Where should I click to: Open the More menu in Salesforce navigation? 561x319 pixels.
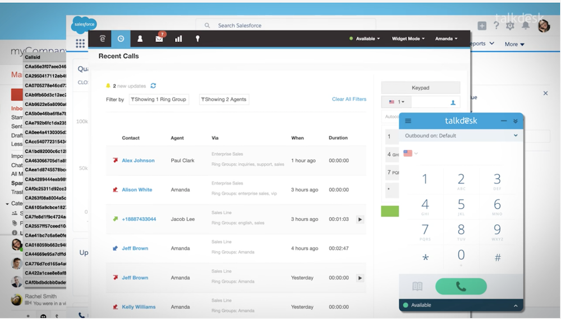[514, 44]
